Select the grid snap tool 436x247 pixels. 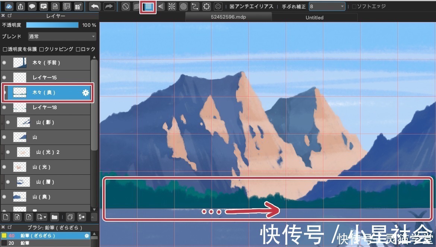click(x=148, y=6)
